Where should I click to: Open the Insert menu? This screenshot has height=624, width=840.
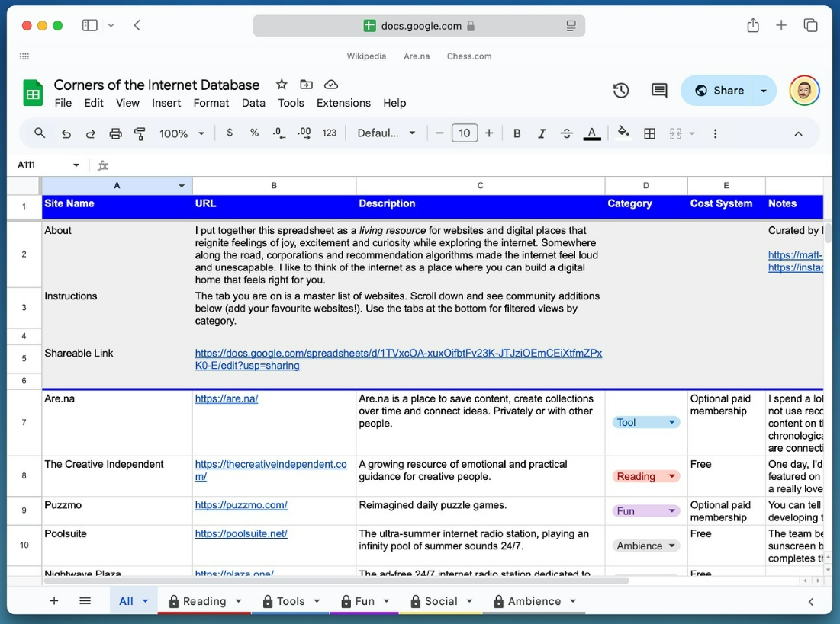166,103
